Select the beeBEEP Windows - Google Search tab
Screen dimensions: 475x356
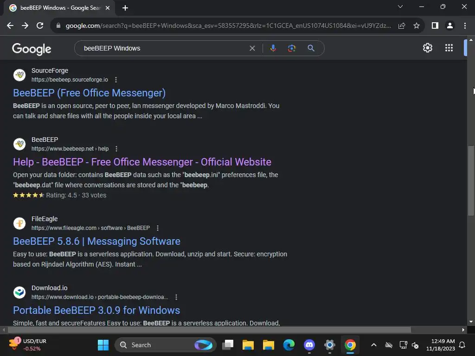pos(59,8)
